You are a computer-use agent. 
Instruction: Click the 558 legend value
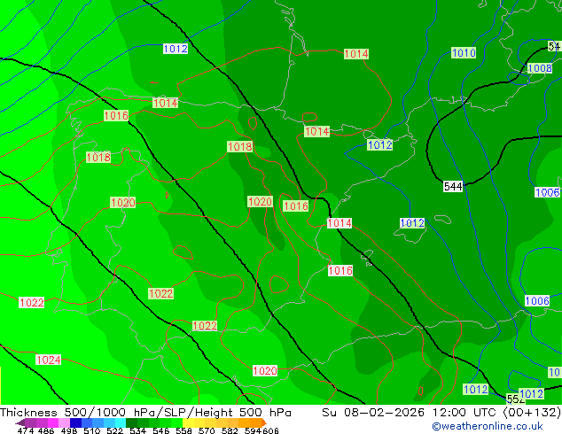183,430
